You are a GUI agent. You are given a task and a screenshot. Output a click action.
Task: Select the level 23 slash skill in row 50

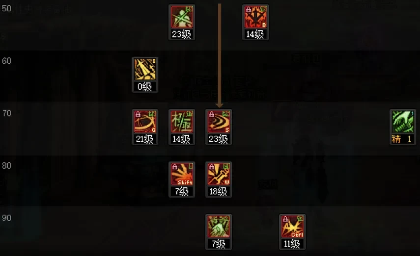[x=182, y=17]
